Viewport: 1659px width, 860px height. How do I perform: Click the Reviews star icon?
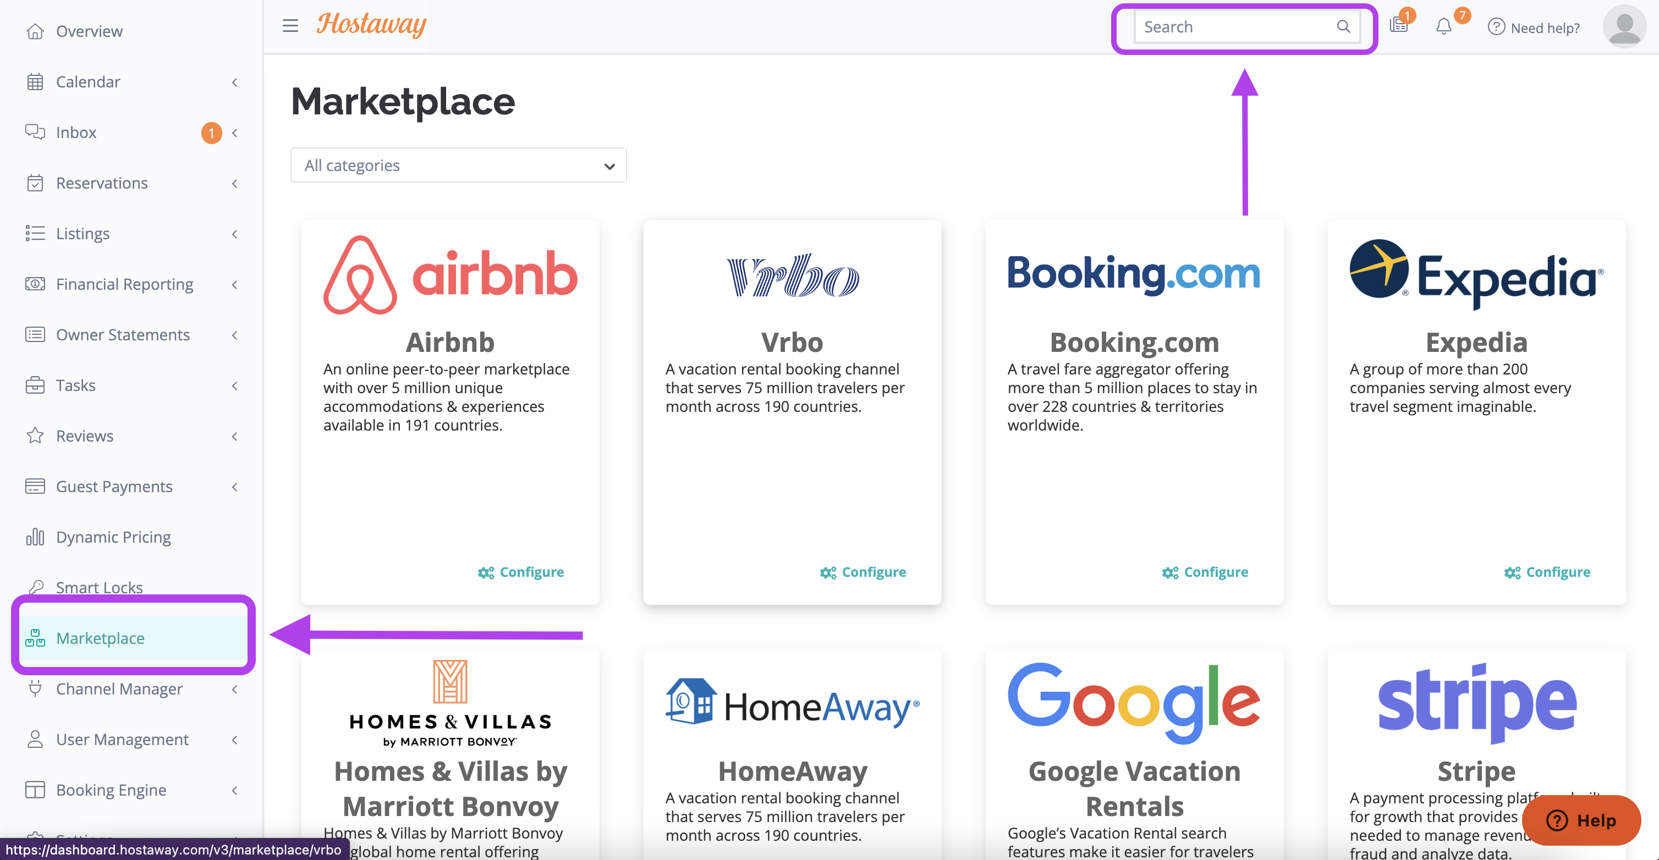[x=35, y=436]
